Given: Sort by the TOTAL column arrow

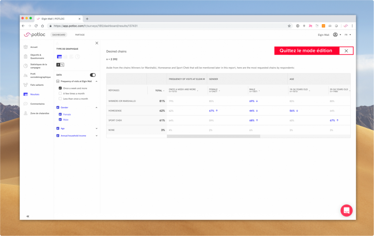Looking at the screenshot, I should click(164, 91).
